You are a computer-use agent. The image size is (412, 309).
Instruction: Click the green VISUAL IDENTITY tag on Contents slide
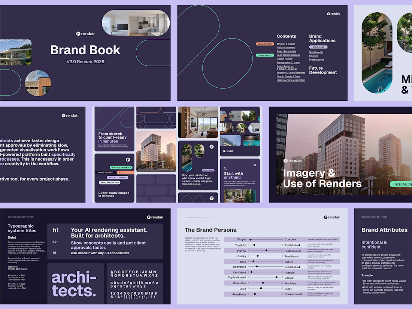click(x=265, y=55)
